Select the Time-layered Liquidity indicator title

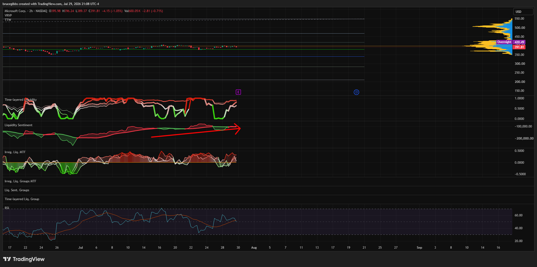(x=21, y=100)
